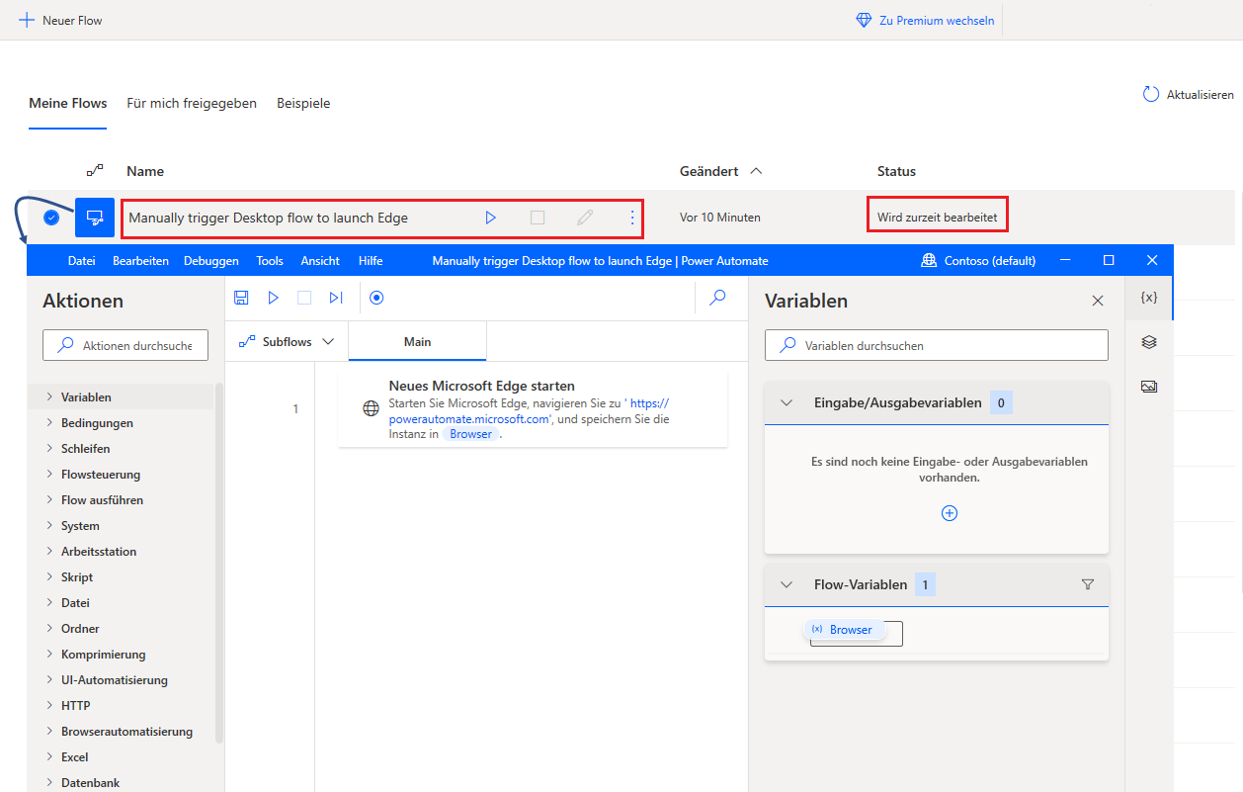The image size is (1243, 792).
Task: Open the Hilfe menu
Action: [x=371, y=261]
